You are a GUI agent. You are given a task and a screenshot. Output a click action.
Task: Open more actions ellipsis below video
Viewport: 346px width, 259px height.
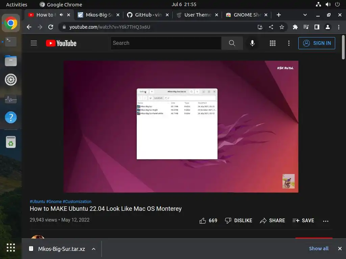[325, 221]
